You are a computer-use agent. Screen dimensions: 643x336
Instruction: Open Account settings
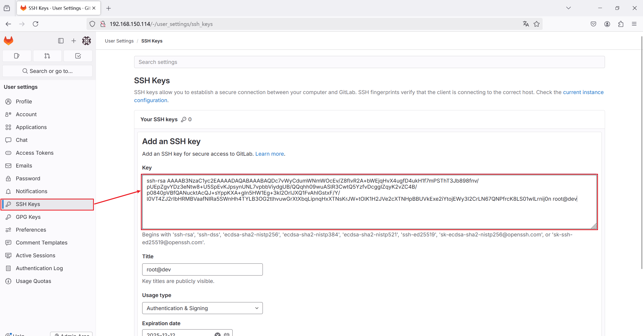(x=47, y=114)
